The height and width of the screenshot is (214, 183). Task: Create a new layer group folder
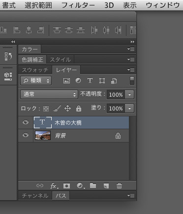[93, 185]
